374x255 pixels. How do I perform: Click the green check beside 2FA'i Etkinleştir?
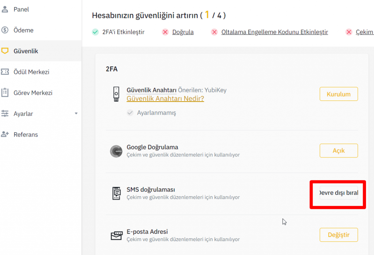(95, 32)
